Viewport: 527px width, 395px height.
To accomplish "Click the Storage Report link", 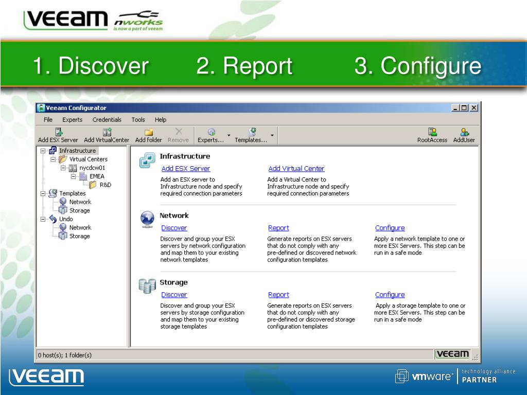I will [x=278, y=295].
